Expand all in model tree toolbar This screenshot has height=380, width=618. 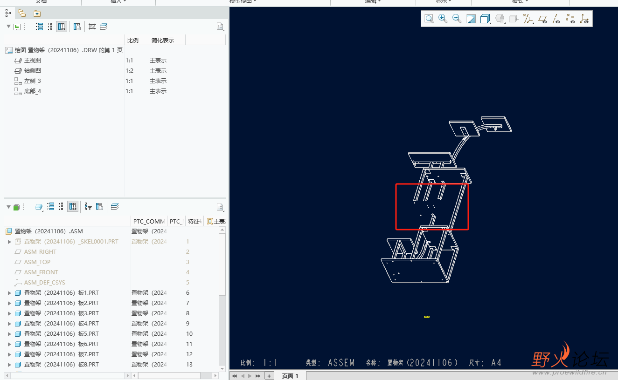click(51, 207)
